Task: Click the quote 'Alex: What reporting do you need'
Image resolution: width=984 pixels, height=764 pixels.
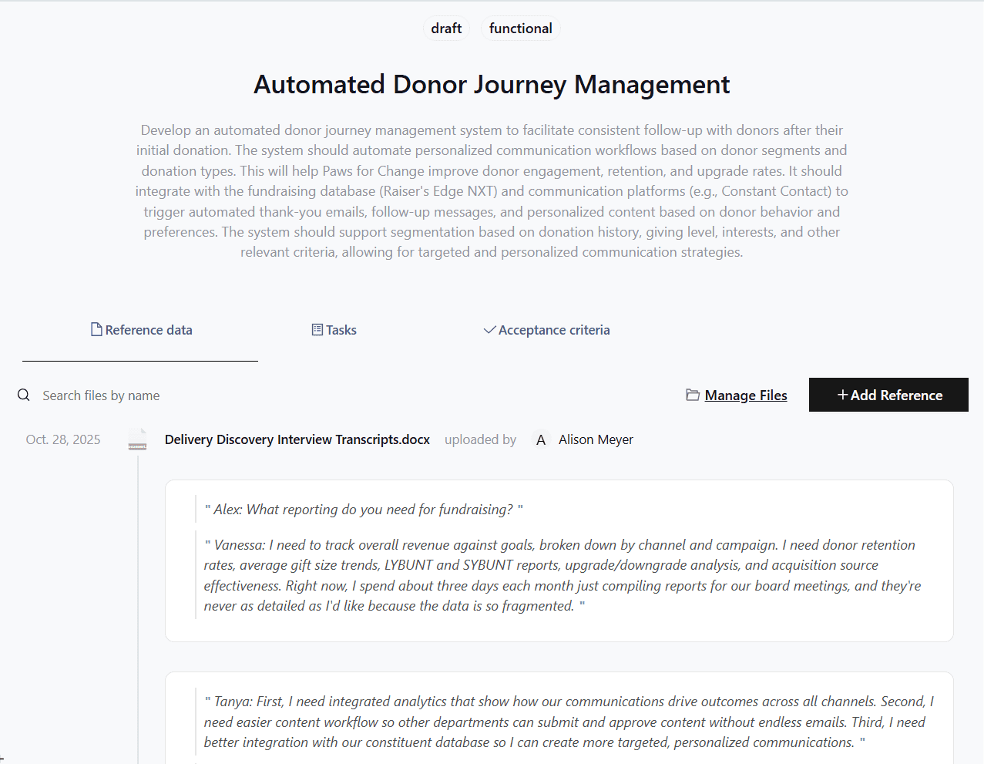Action: tap(364, 510)
